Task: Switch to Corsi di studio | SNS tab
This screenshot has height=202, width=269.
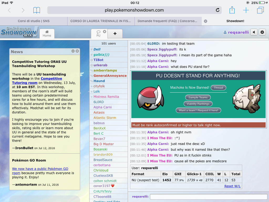Action: [x=34, y=21]
